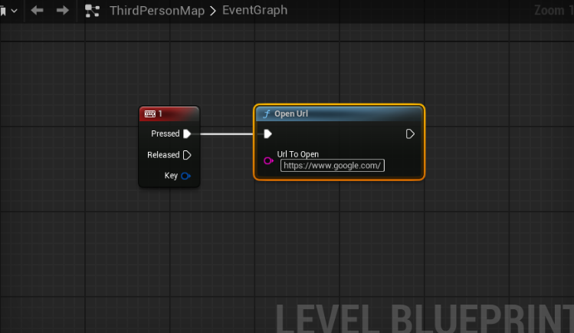Click the Url To Open string pin
The image size is (574, 333).
268,161
